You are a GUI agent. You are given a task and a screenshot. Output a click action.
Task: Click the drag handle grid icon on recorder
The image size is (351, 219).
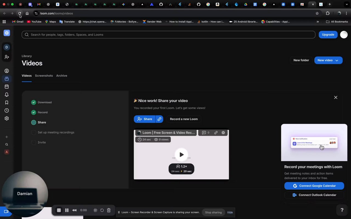[95, 210]
